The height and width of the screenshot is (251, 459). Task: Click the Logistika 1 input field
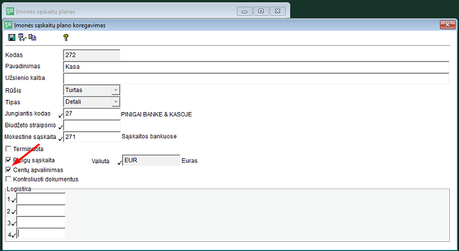[x=41, y=199]
